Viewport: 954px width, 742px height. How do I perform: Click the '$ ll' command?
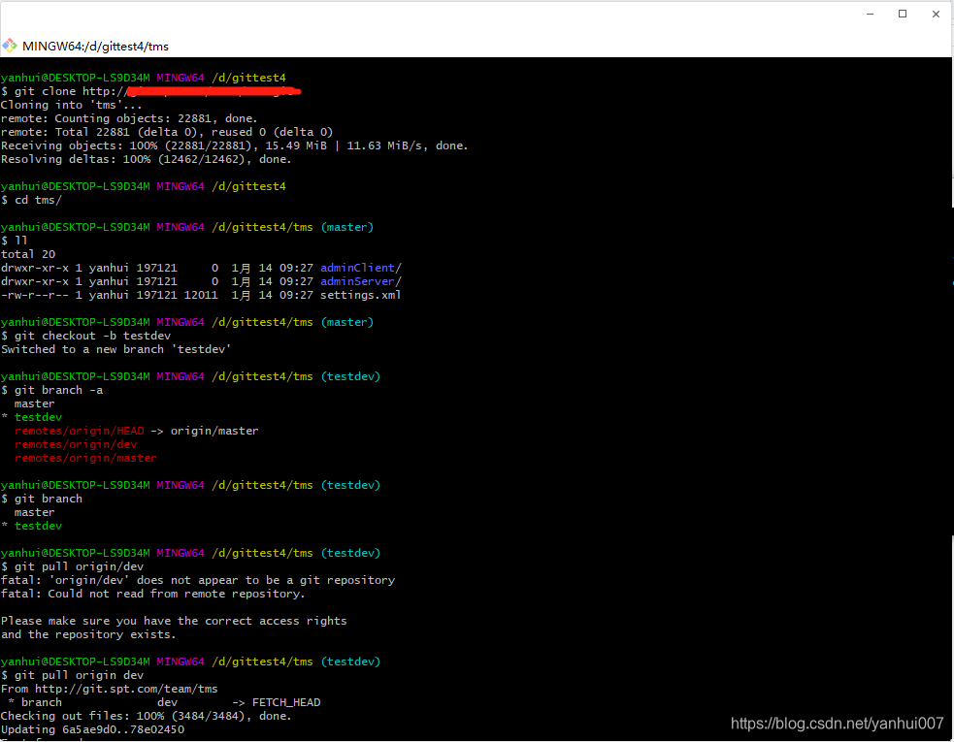(x=14, y=241)
